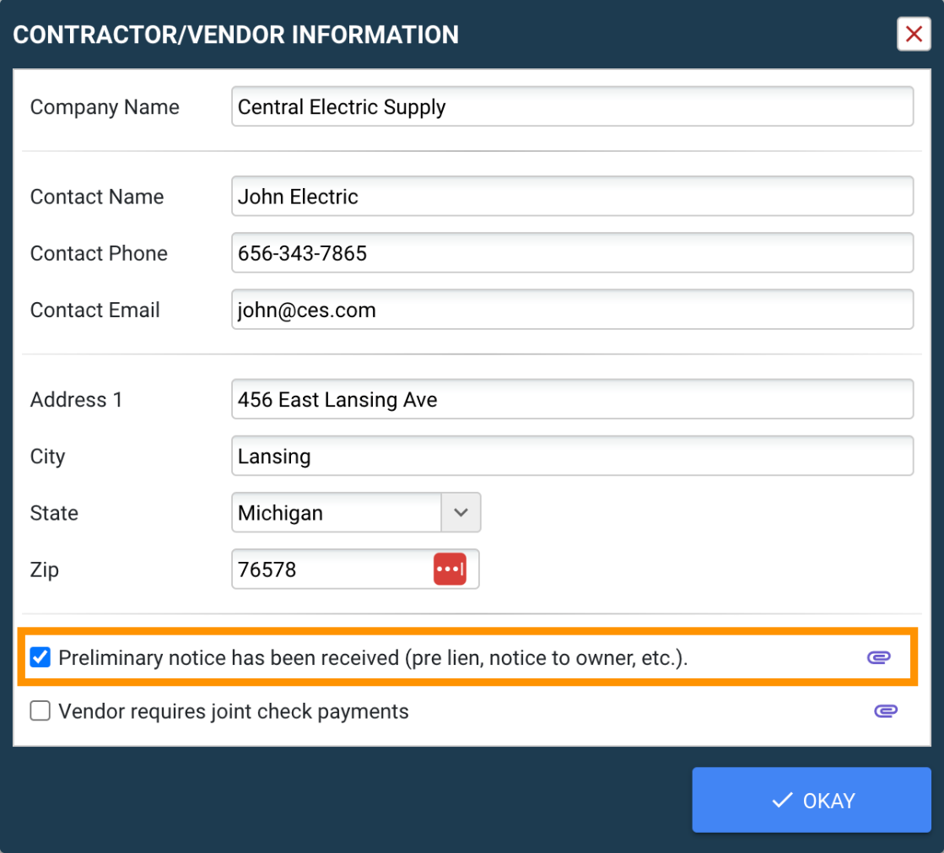This screenshot has height=853, width=944.
Task: Click the Address 1 label
Action: point(77,400)
